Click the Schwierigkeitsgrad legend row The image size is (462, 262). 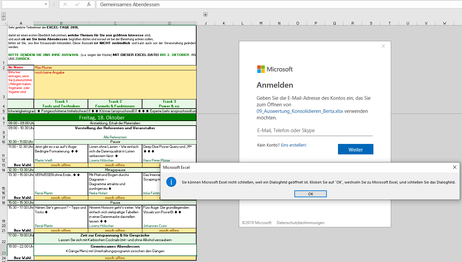point(102,111)
